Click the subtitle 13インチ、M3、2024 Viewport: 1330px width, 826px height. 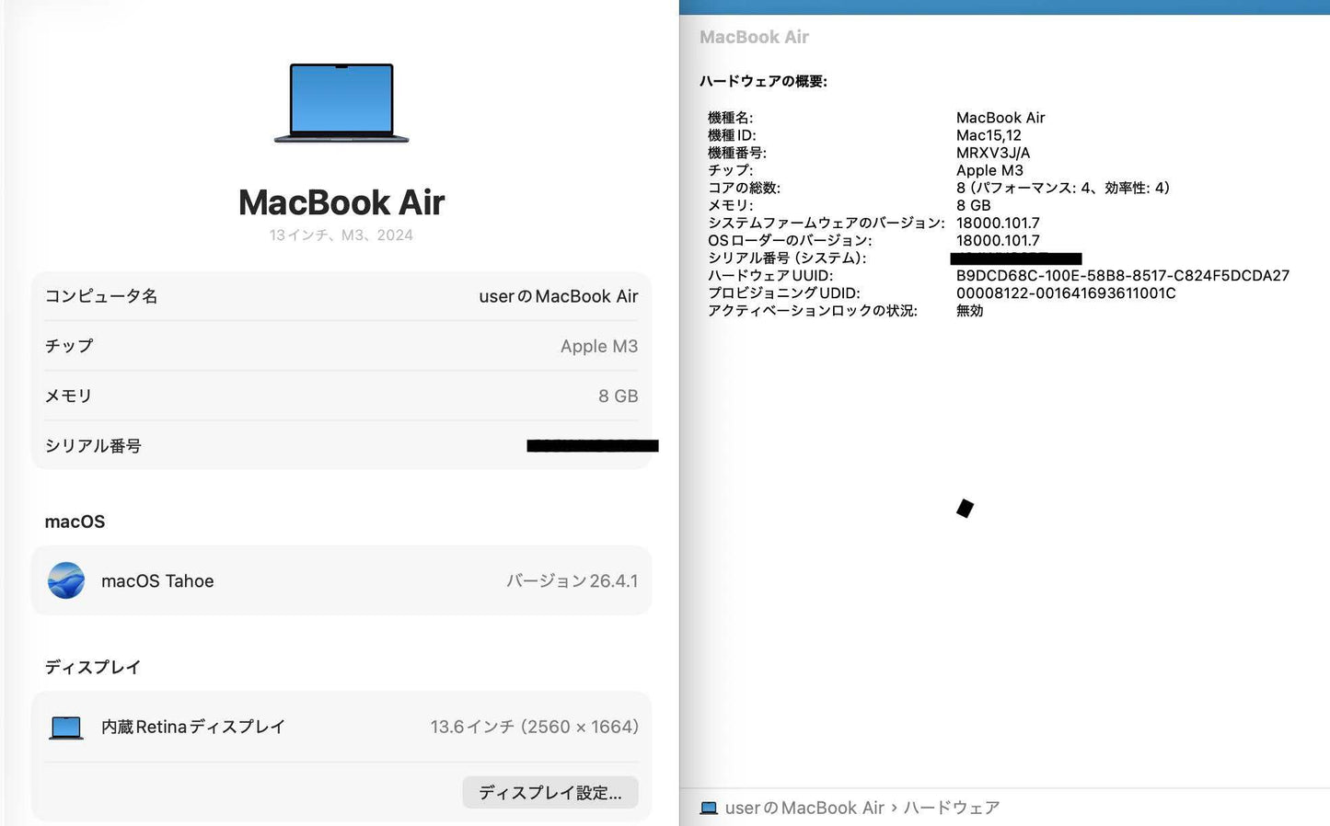pyautogui.click(x=341, y=235)
